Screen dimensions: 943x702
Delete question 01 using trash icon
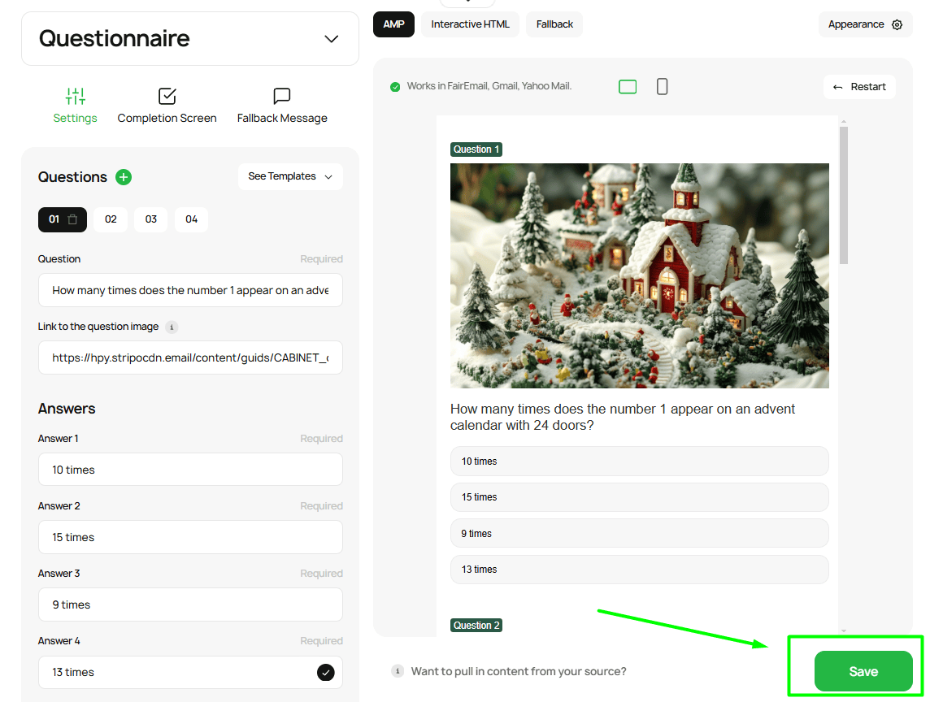(x=73, y=219)
